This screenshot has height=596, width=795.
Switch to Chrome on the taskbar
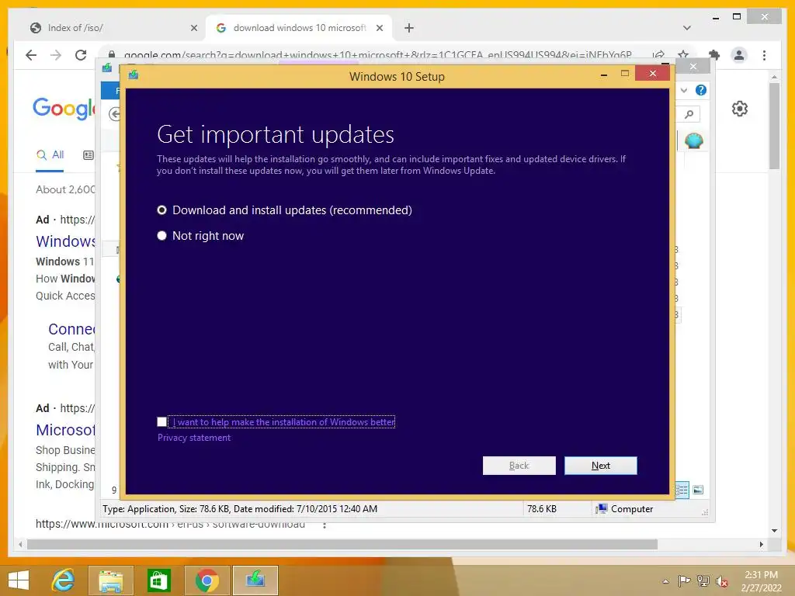click(207, 580)
